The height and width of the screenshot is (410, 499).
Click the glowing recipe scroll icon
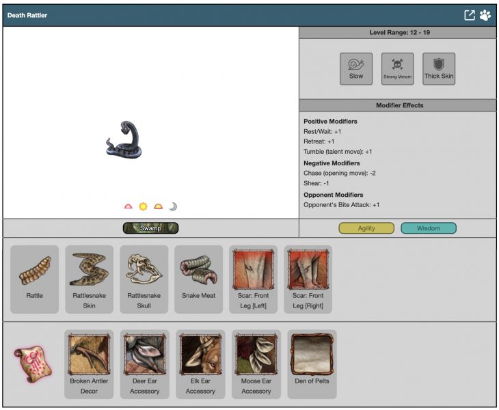coord(29,362)
